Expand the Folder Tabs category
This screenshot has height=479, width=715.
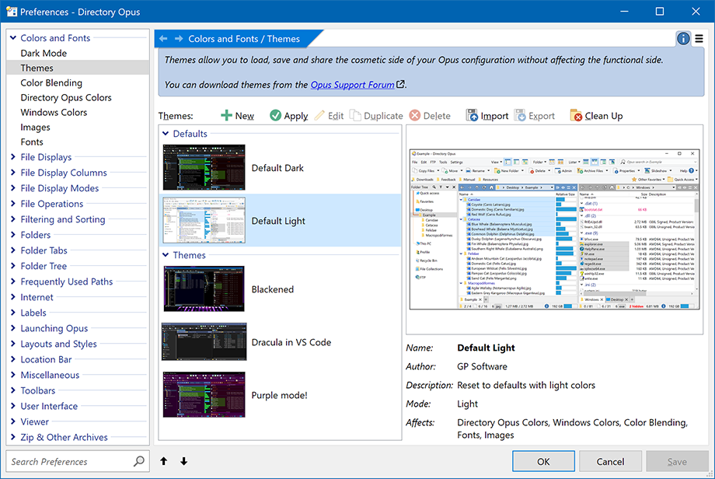(13, 250)
